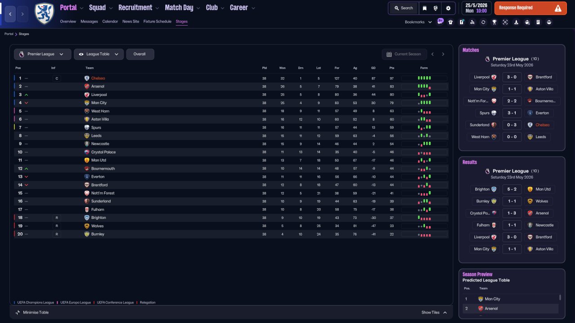The image size is (575, 323).
Task: Click the document list bookmark icon
Action: pos(538,22)
